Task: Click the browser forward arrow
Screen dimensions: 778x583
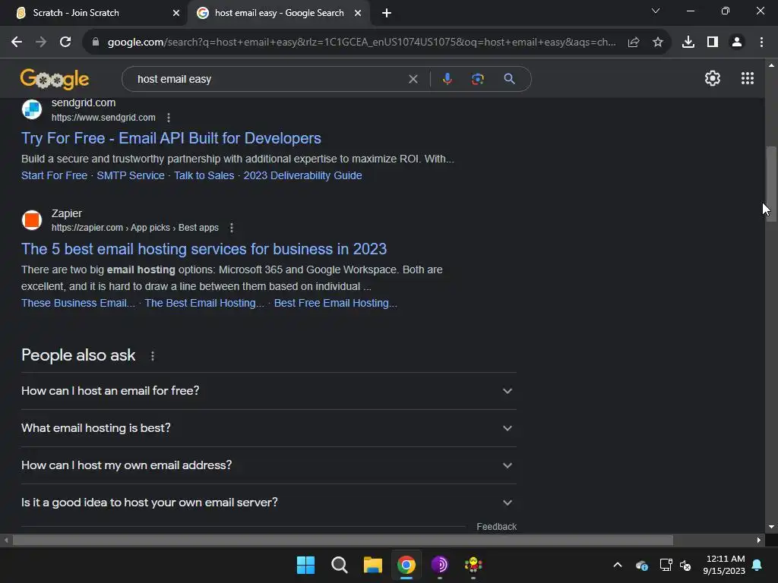Action: coord(41,43)
